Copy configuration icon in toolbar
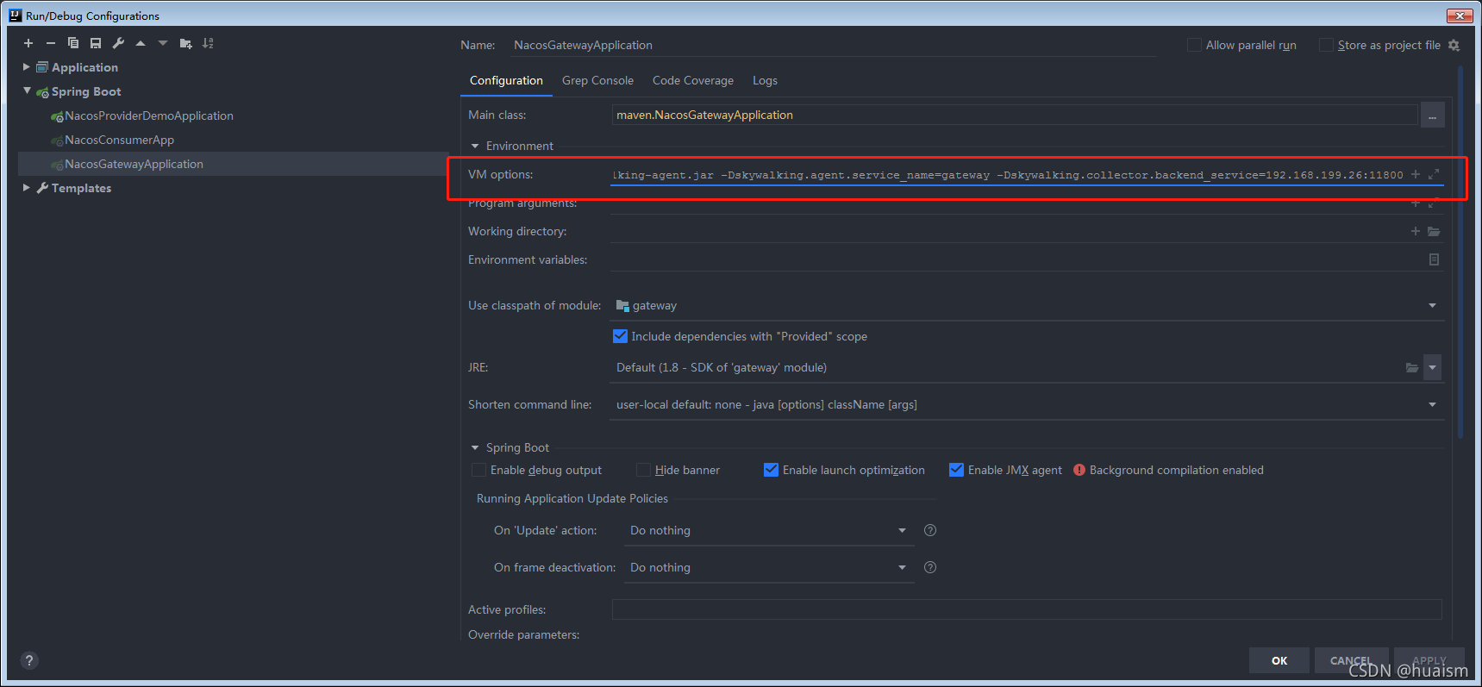1482x687 pixels. tap(73, 43)
